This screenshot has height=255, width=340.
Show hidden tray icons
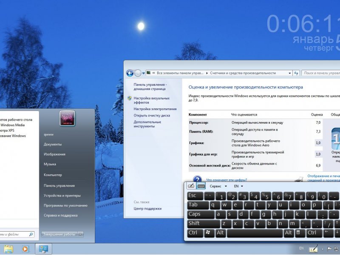coord(323,249)
